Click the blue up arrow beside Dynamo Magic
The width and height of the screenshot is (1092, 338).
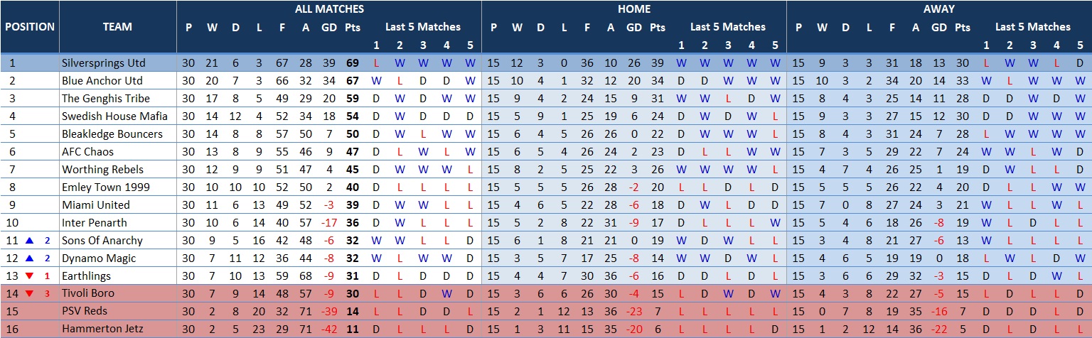30,258
